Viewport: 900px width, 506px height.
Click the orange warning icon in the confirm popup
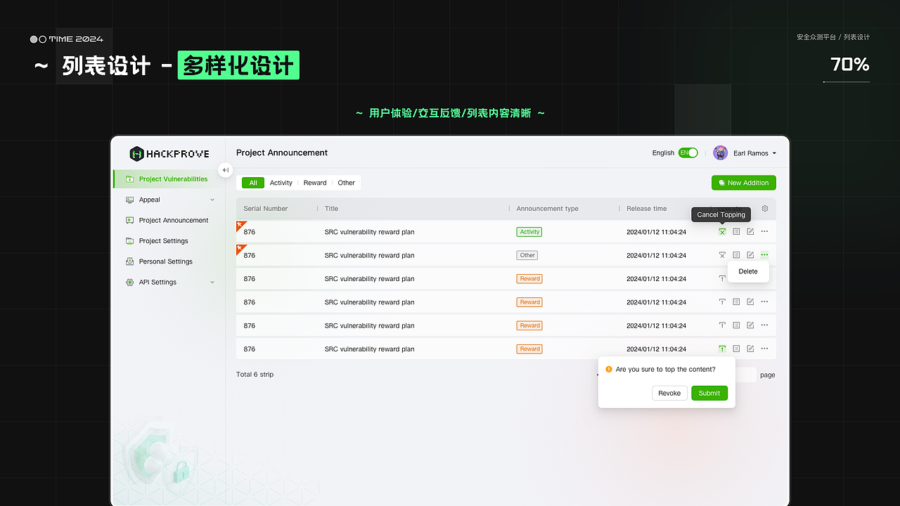tap(609, 369)
